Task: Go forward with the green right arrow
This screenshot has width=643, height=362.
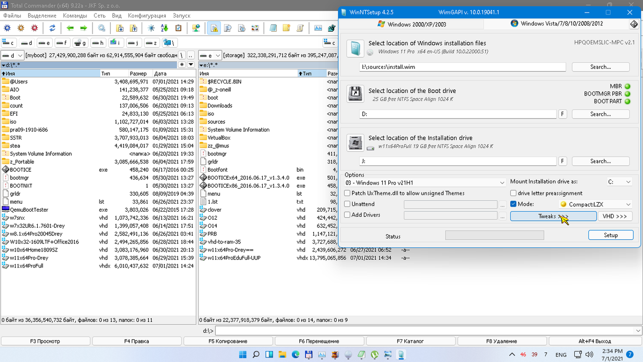Action: coord(83,28)
